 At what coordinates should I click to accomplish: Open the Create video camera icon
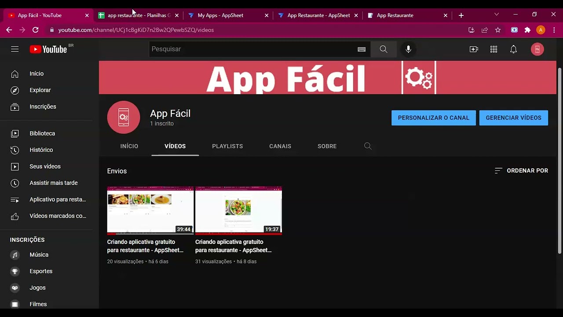tap(474, 49)
